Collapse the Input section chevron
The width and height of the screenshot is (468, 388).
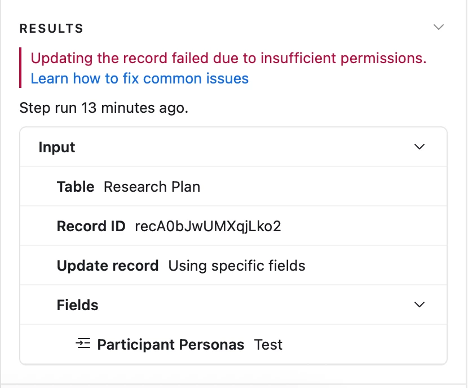(419, 147)
